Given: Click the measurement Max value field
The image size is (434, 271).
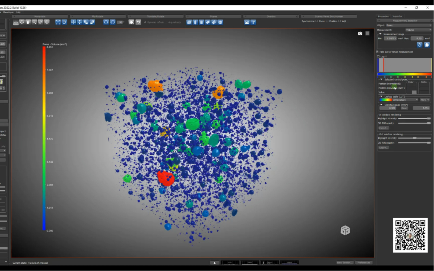Looking at the screenshot, I should (x=417, y=39).
